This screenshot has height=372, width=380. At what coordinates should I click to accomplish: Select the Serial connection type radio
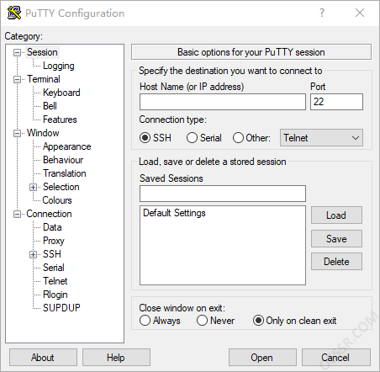click(192, 138)
